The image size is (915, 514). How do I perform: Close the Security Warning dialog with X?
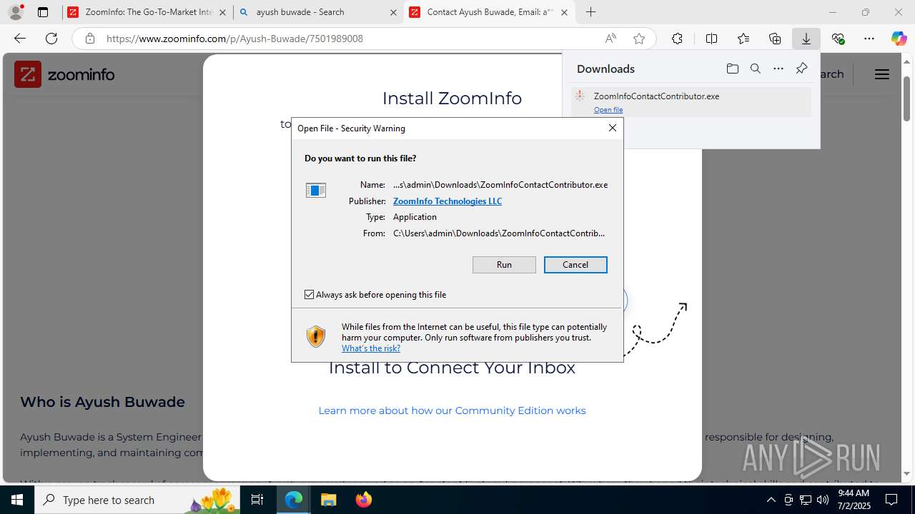click(612, 128)
